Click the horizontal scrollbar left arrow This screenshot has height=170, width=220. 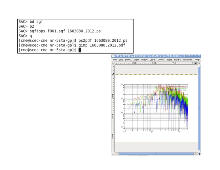pyautogui.click(x=116, y=154)
